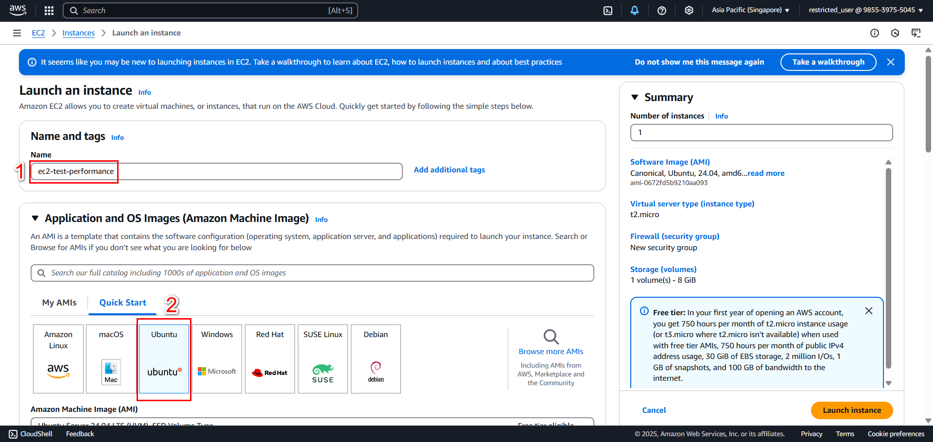Click the Summary panel vertical scrollbar
The width and height of the screenshot is (933, 442).
pos(888,269)
